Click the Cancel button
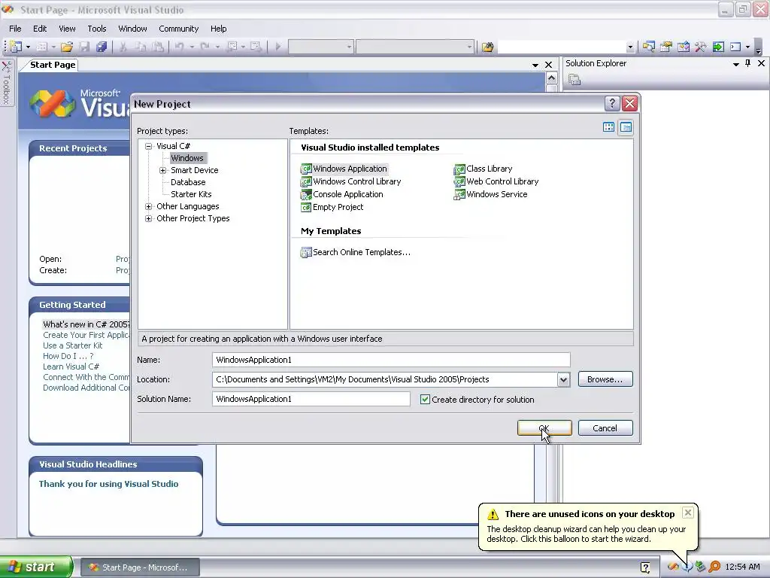 pyautogui.click(x=605, y=428)
